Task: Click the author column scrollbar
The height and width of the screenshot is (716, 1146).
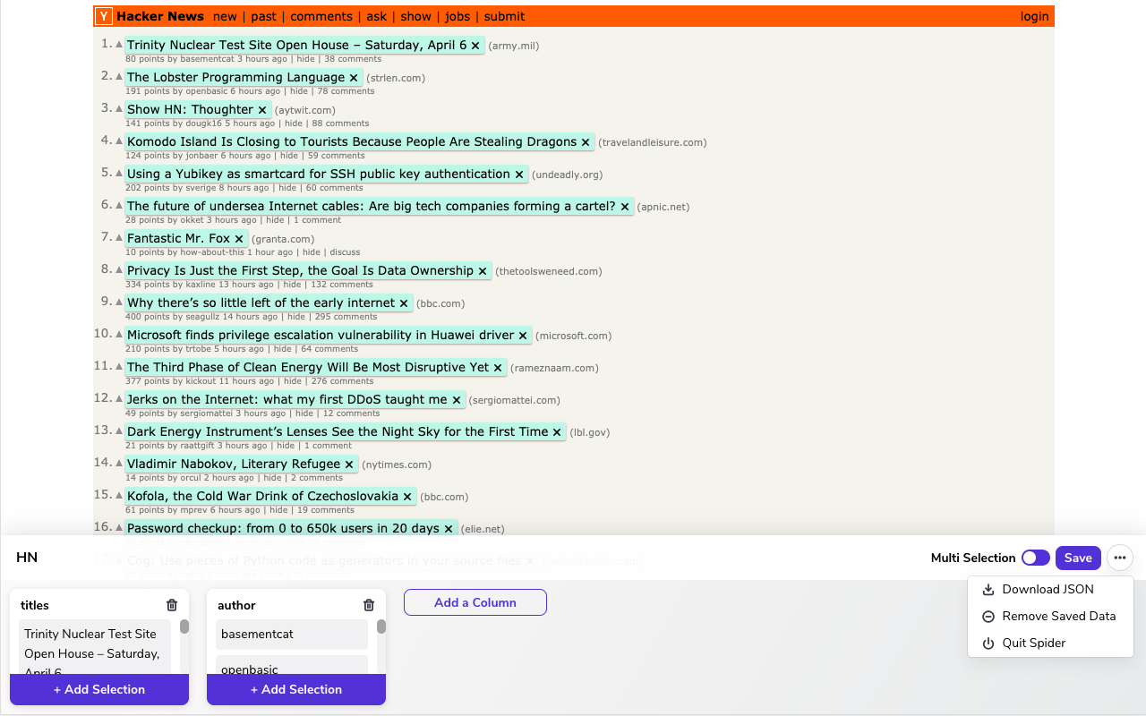Action: click(x=381, y=626)
